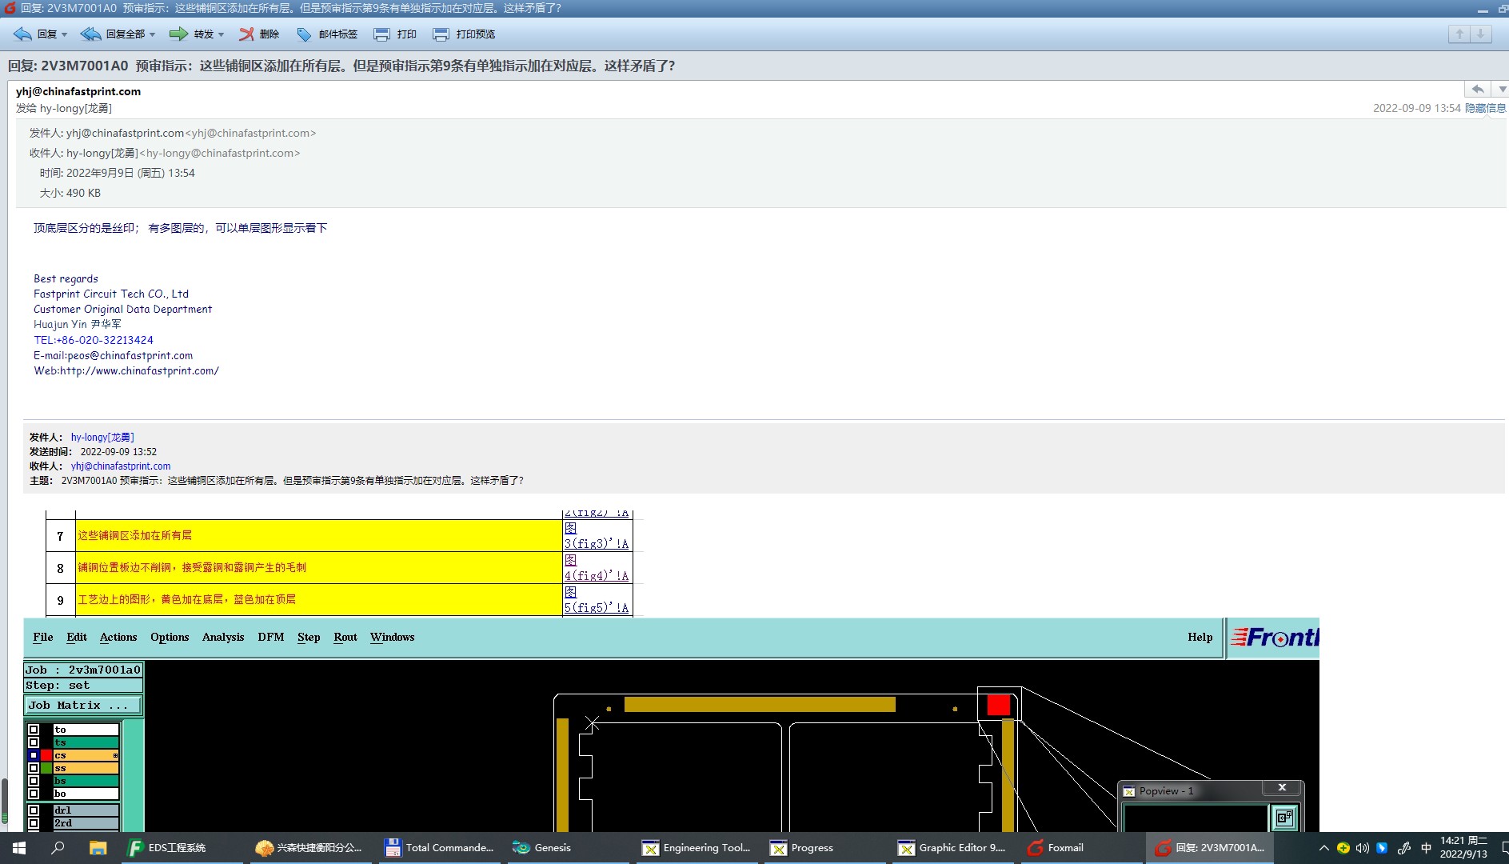
Task: Click the 回复 (Reply) toolbar icon
Action: (22, 34)
